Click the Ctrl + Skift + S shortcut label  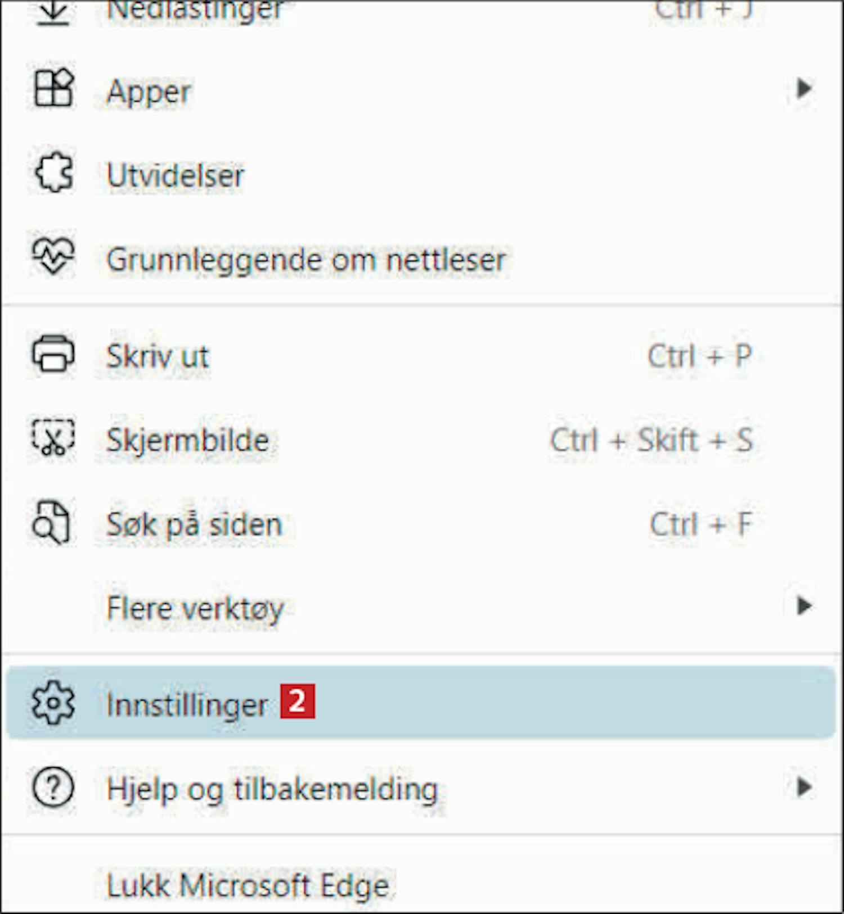(651, 440)
